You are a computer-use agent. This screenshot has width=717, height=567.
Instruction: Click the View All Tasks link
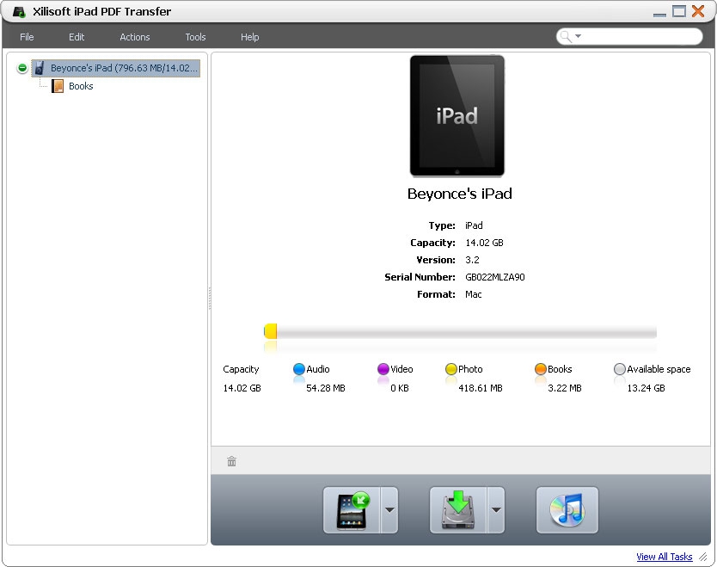tap(664, 557)
